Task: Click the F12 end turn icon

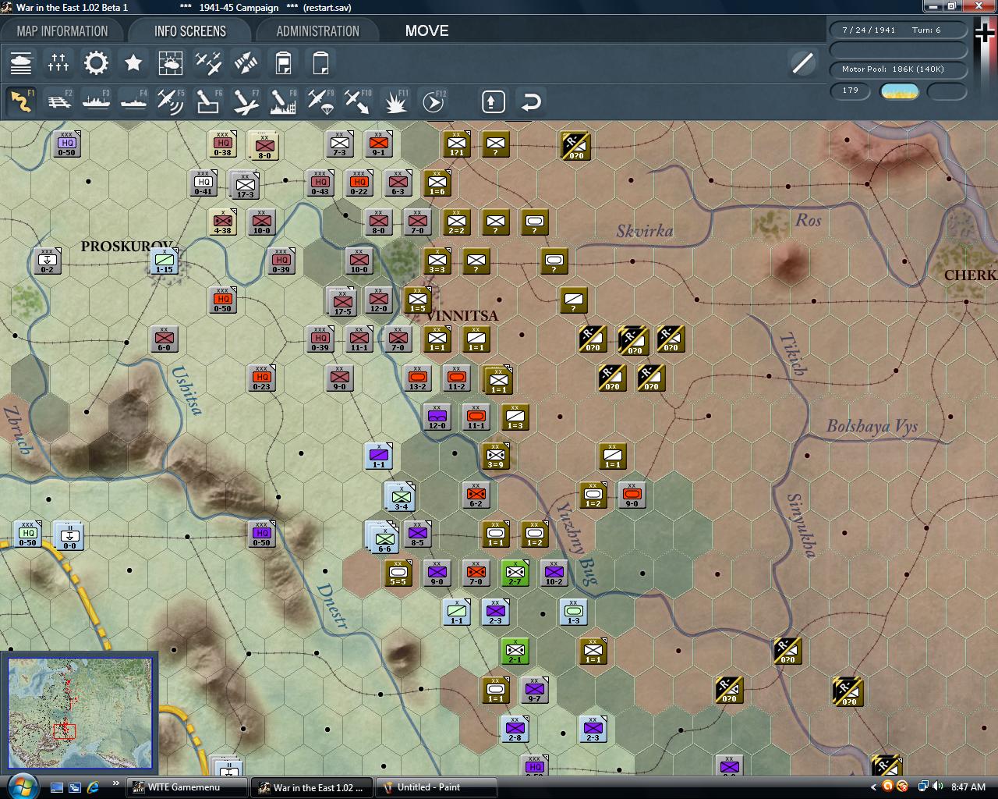Action: click(x=433, y=101)
